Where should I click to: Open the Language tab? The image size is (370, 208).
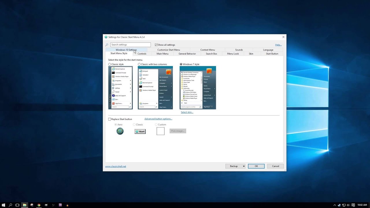[268, 50]
